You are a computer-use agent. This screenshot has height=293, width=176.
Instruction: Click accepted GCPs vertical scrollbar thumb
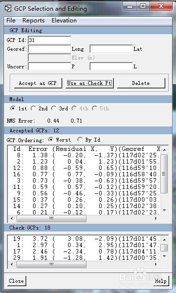tap(164, 174)
